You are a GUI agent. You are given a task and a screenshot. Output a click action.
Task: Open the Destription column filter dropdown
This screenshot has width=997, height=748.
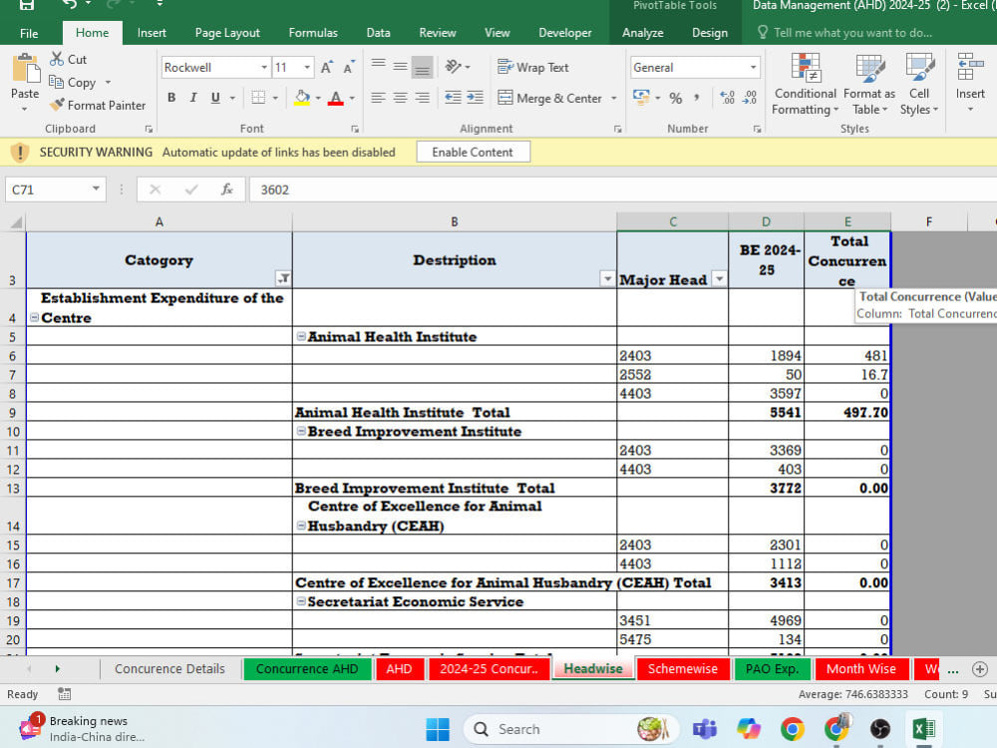(607, 278)
